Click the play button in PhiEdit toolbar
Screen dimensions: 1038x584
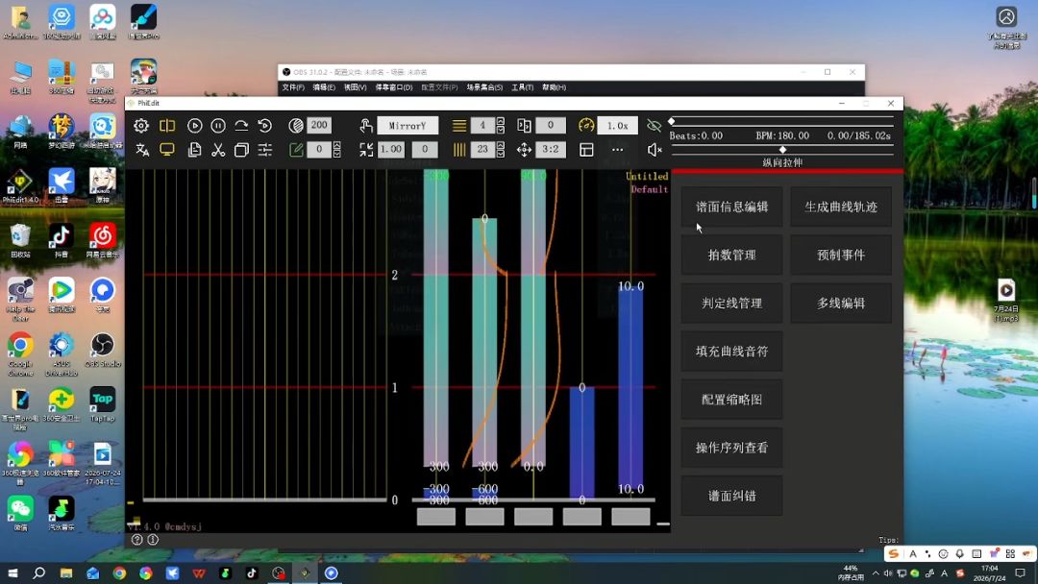(x=194, y=126)
